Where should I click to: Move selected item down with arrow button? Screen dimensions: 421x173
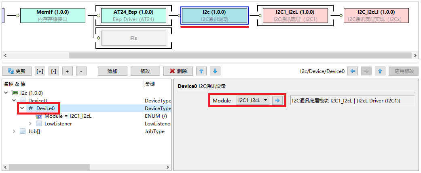(x=215, y=71)
